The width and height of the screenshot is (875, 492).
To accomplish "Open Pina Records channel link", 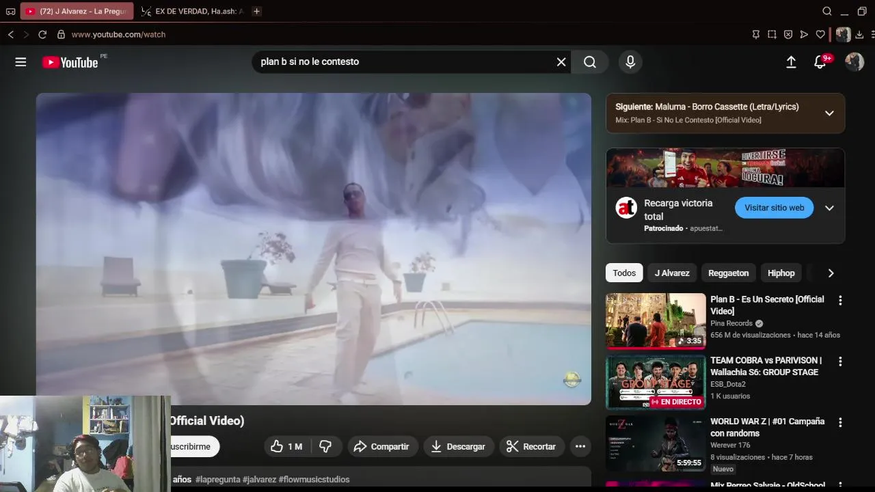I will 731,323.
